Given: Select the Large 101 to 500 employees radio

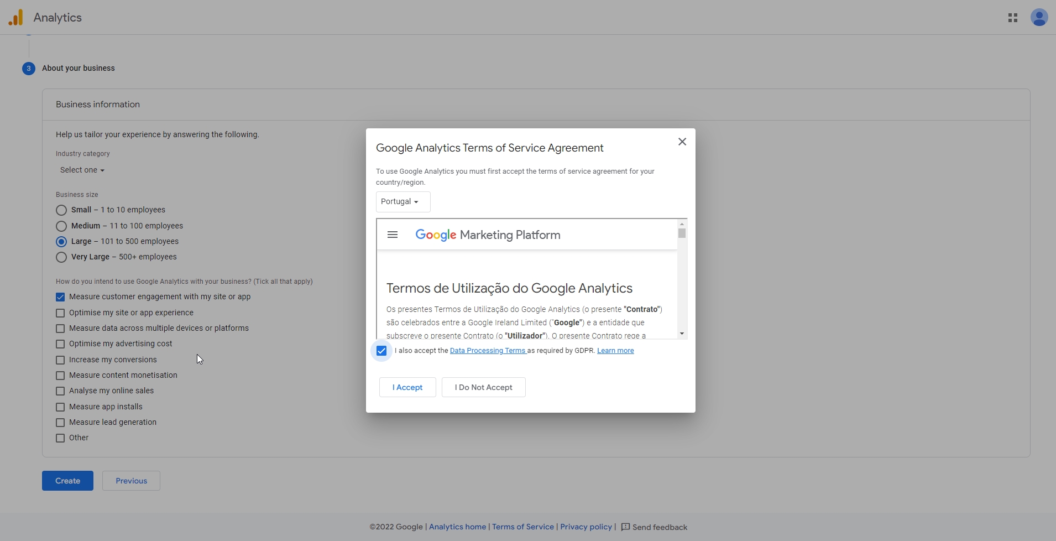Looking at the screenshot, I should click(x=61, y=242).
